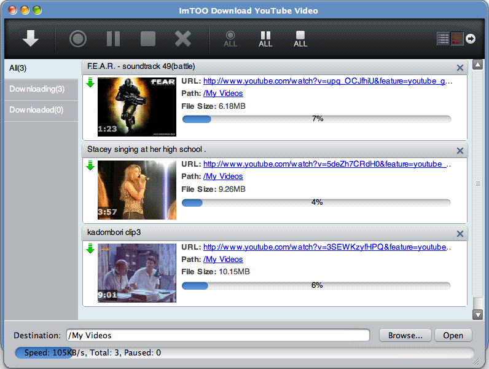This screenshot has width=489, height=369.
Task: Click the 4% progress bar
Action: pos(316,202)
